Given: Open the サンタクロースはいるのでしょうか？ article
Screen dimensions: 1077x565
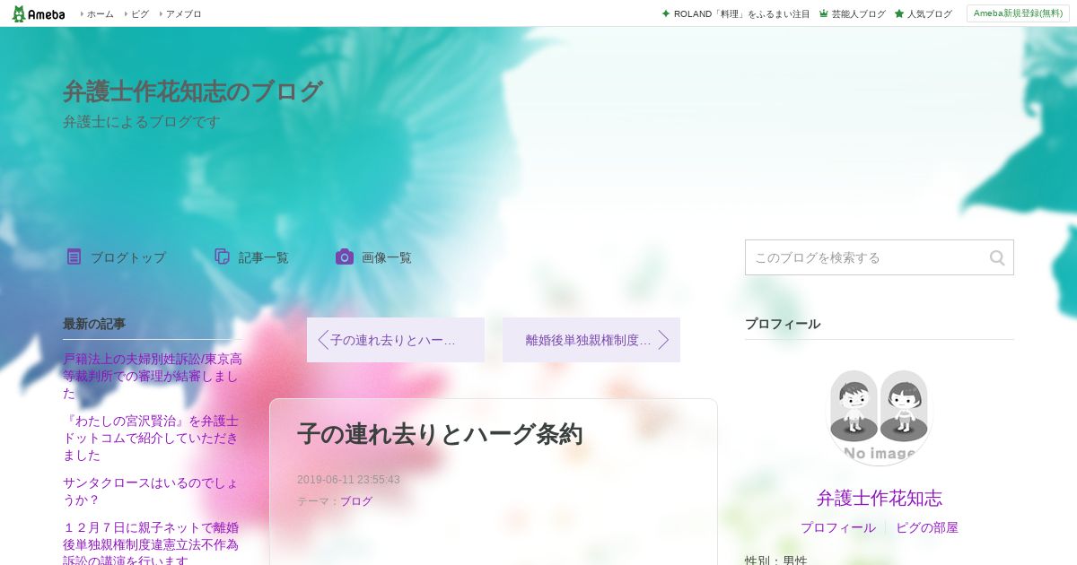Looking at the screenshot, I should pyautogui.click(x=153, y=491).
